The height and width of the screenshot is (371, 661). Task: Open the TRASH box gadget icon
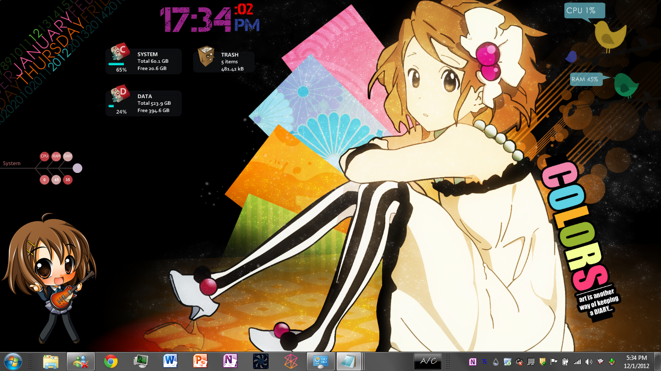point(207,57)
